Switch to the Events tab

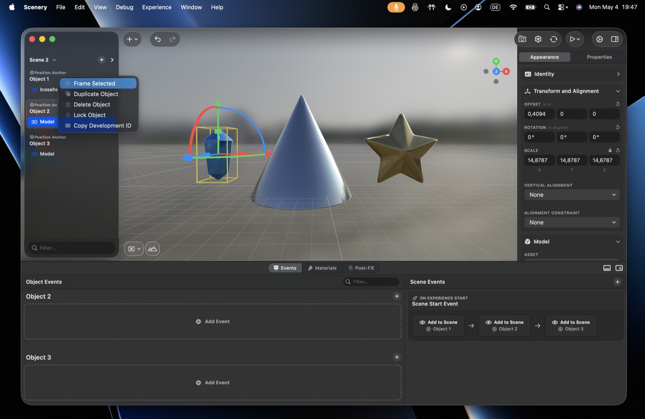(285, 268)
